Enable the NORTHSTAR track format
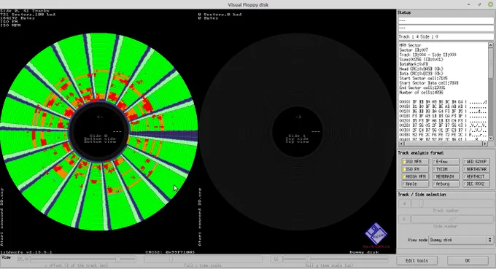This screenshot has width=496, height=269. pos(476,169)
